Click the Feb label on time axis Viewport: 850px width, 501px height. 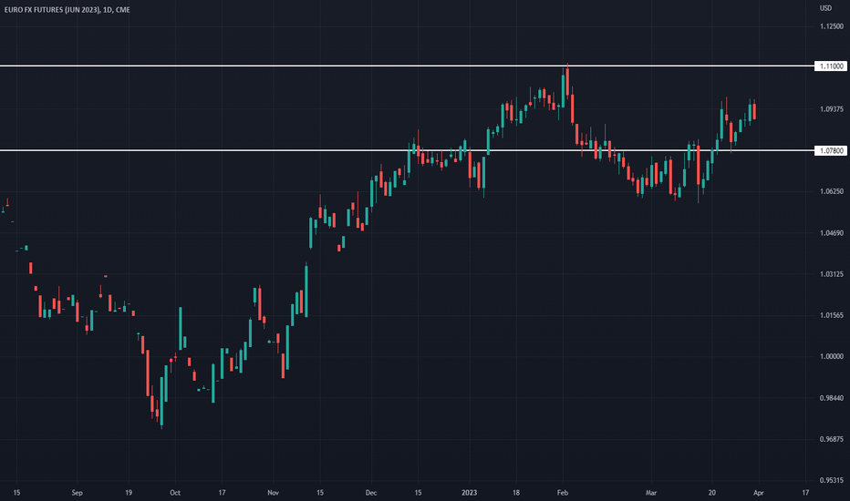[x=563, y=493]
